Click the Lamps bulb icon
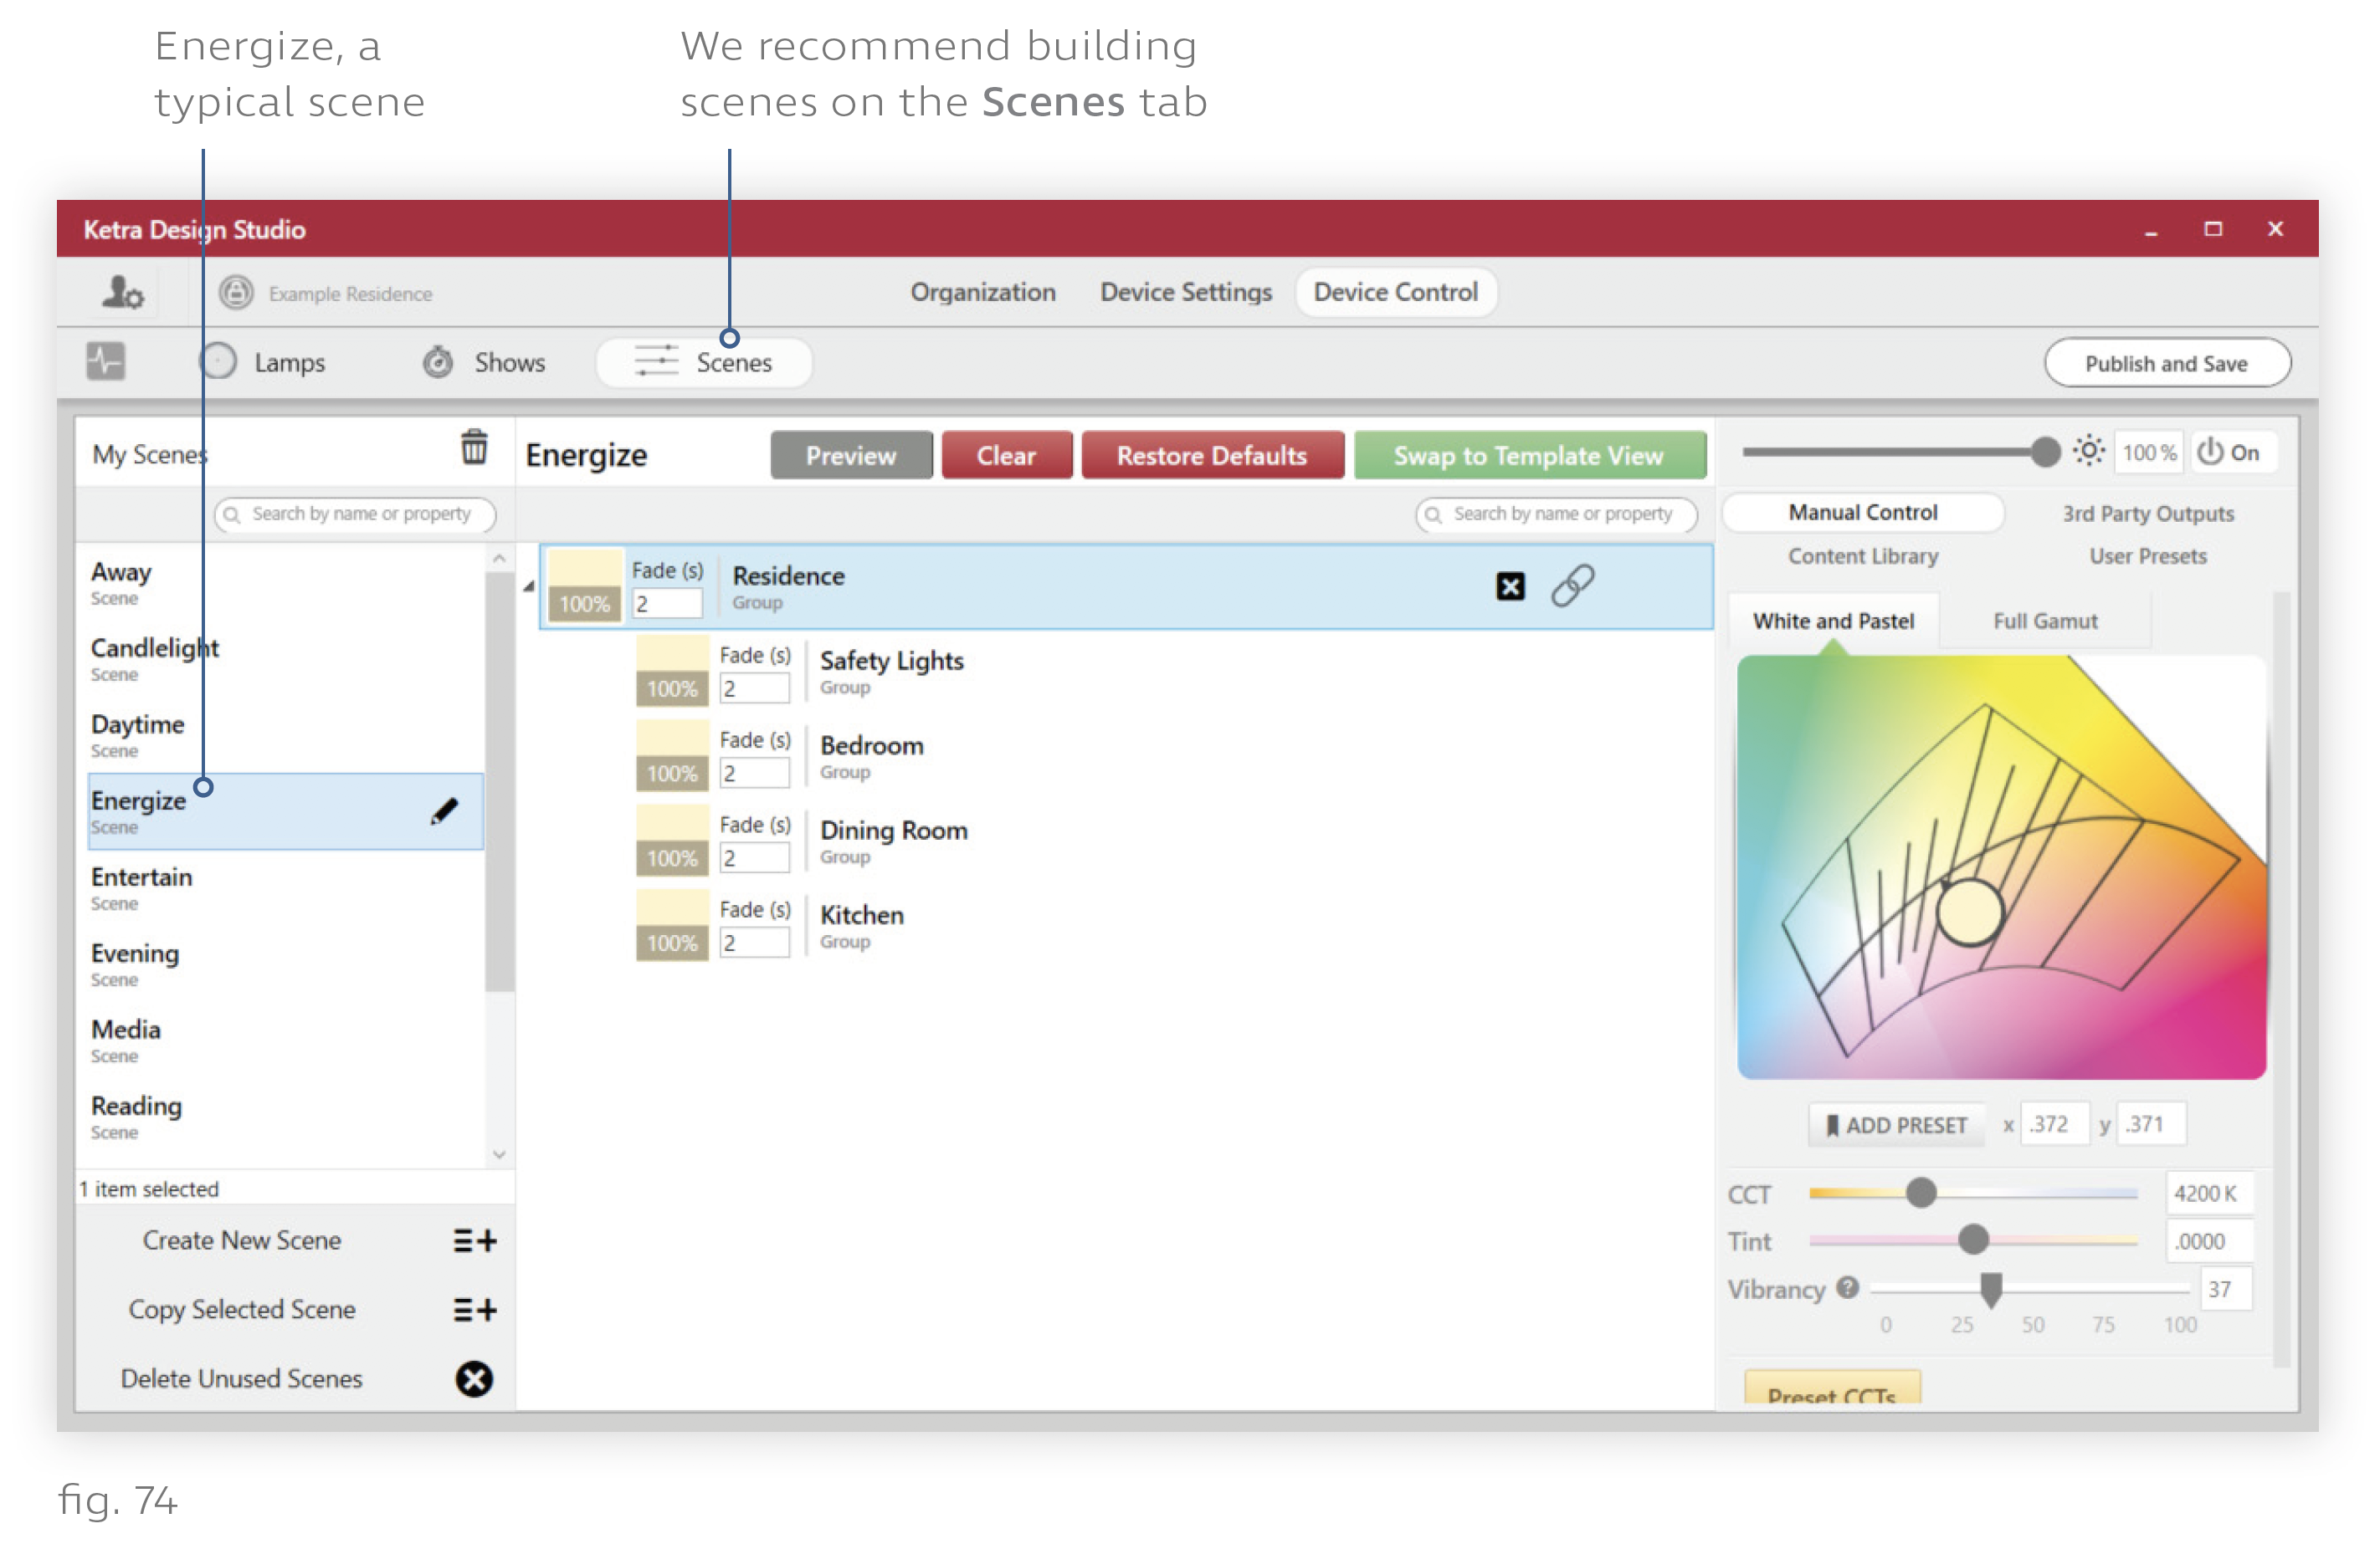This screenshot has width=2380, height=1544. [218, 362]
